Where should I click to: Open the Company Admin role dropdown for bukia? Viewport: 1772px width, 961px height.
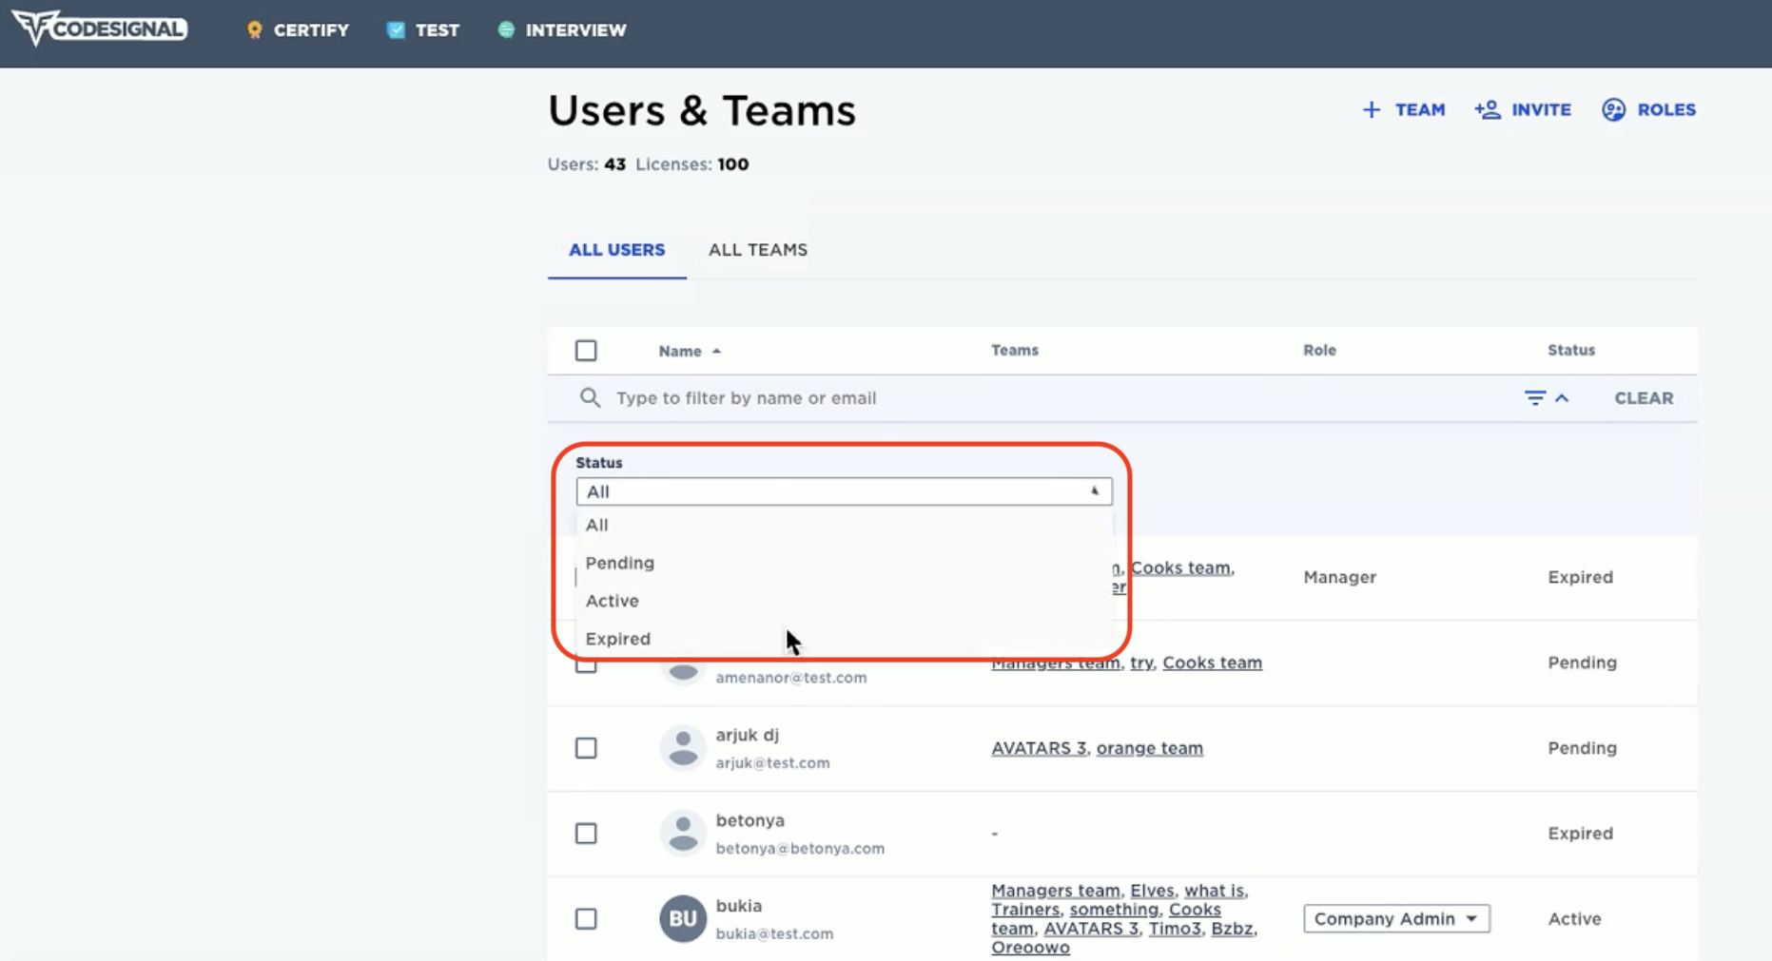(x=1395, y=918)
